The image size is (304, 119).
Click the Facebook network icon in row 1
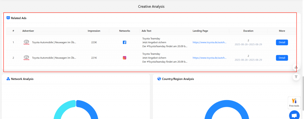click(124, 43)
